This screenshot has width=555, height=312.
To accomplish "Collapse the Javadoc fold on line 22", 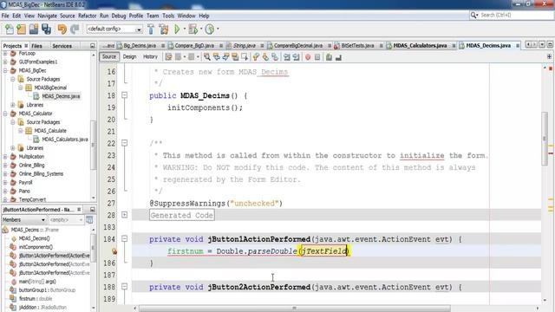I will tap(124, 143).
